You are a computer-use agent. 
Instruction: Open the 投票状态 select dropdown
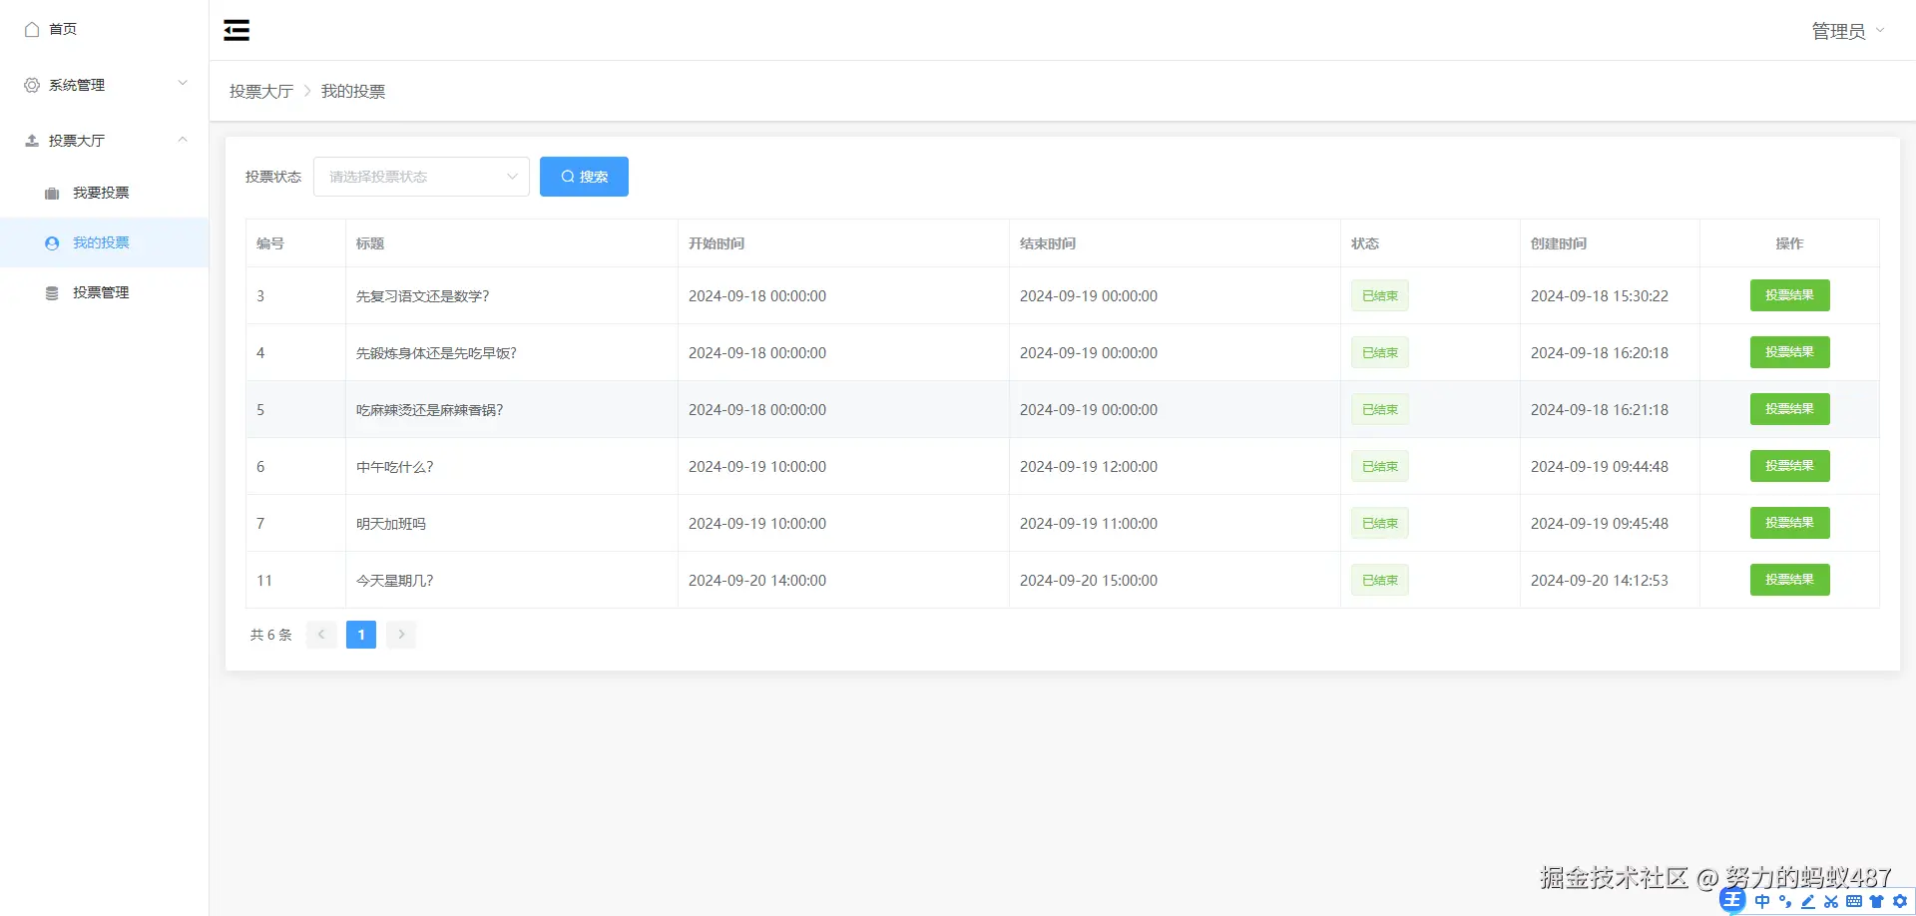coord(421,177)
